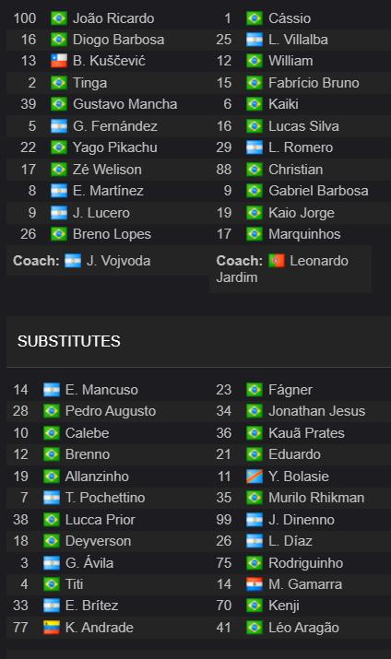Select player Kaio Jorge

click(302, 213)
